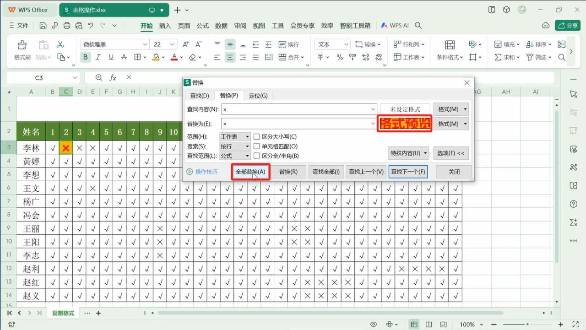Viewport: 586px width, 330px height.
Task: Click the 查找上一个(V) button
Action: click(366, 172)
